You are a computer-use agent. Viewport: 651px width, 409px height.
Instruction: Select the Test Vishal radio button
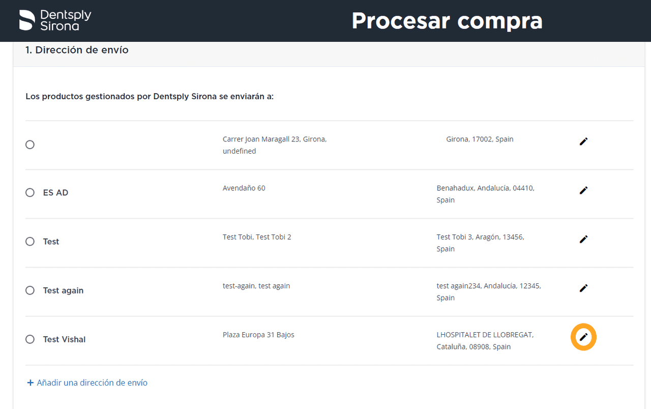pyautogui.click(x=30, y=339)
